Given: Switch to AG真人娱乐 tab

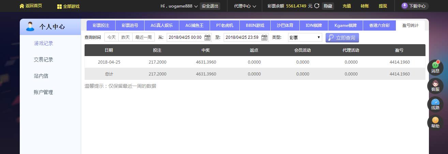Looking at the screenshot, I should [162, 25].
